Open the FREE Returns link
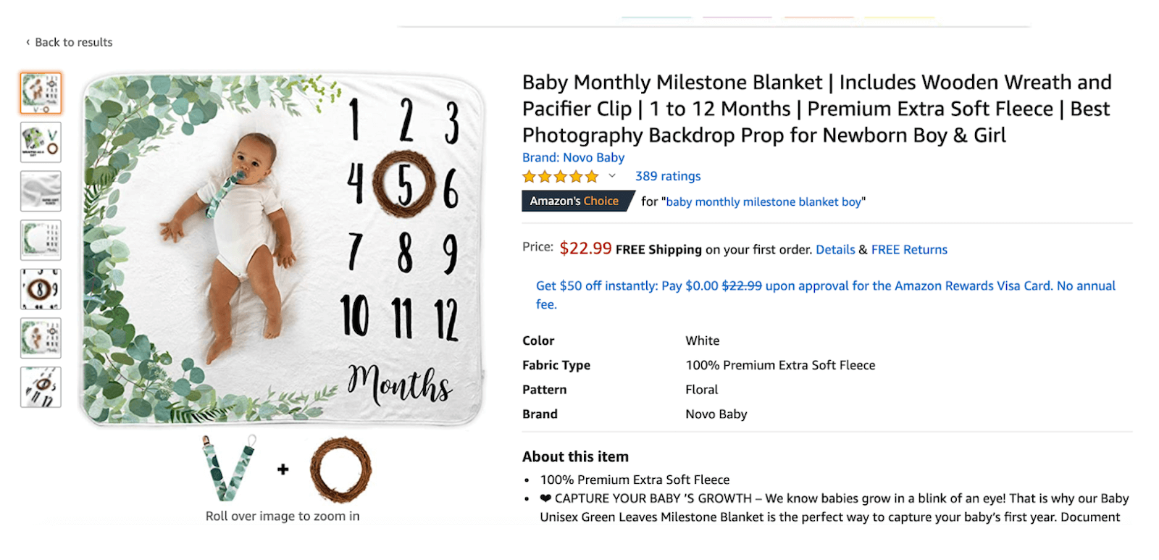 pos(909,249)
